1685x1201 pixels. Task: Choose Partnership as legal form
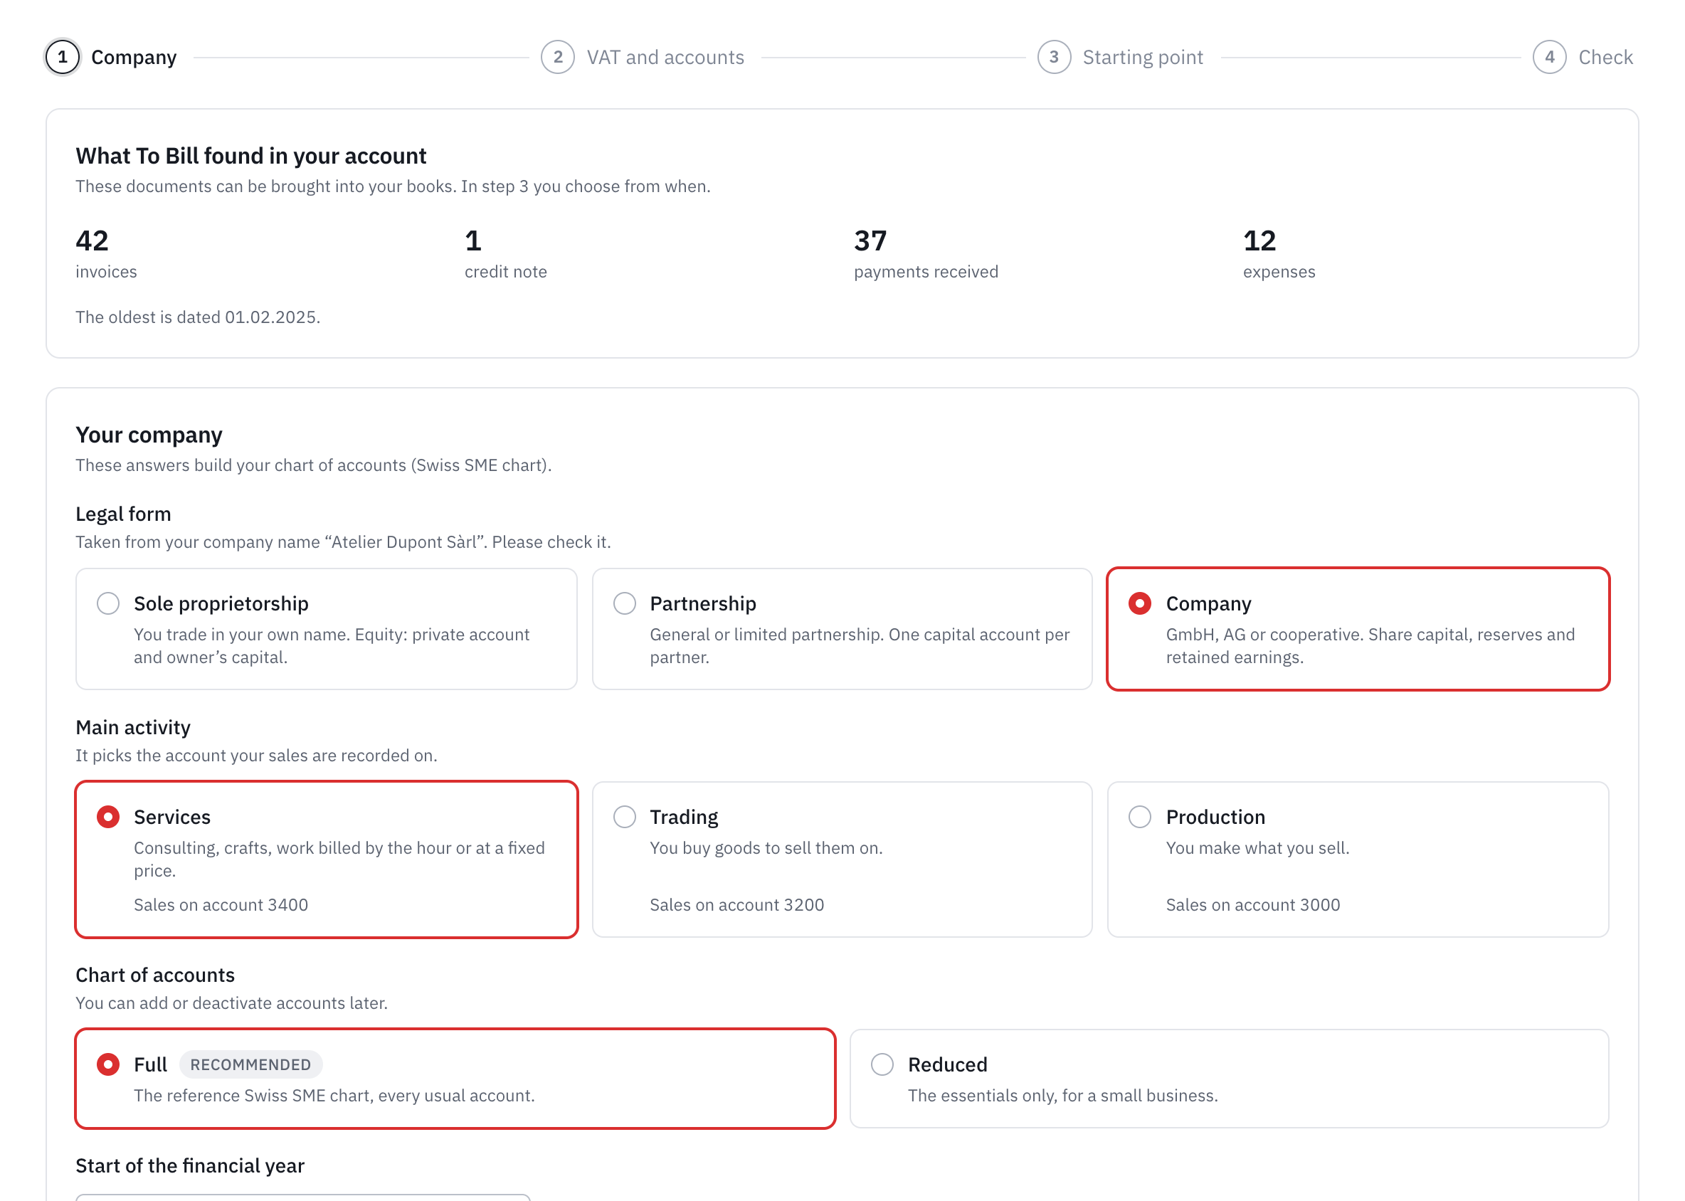pos(842,628)
